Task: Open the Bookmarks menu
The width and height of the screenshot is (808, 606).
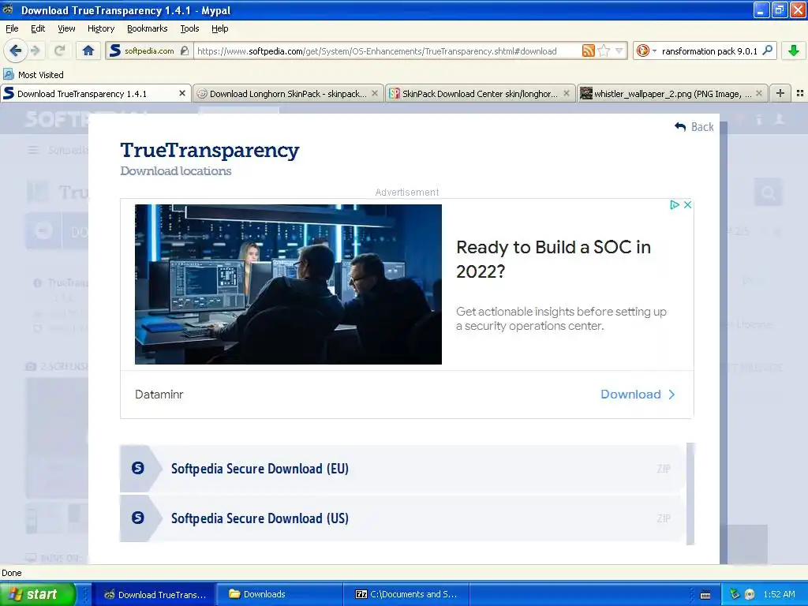Action: pos(148,28)
